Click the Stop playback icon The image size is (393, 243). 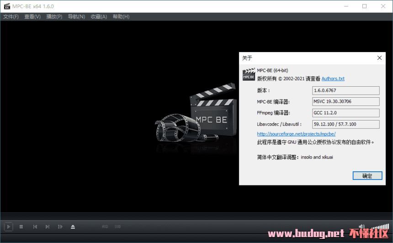click(x=21, y=227)
